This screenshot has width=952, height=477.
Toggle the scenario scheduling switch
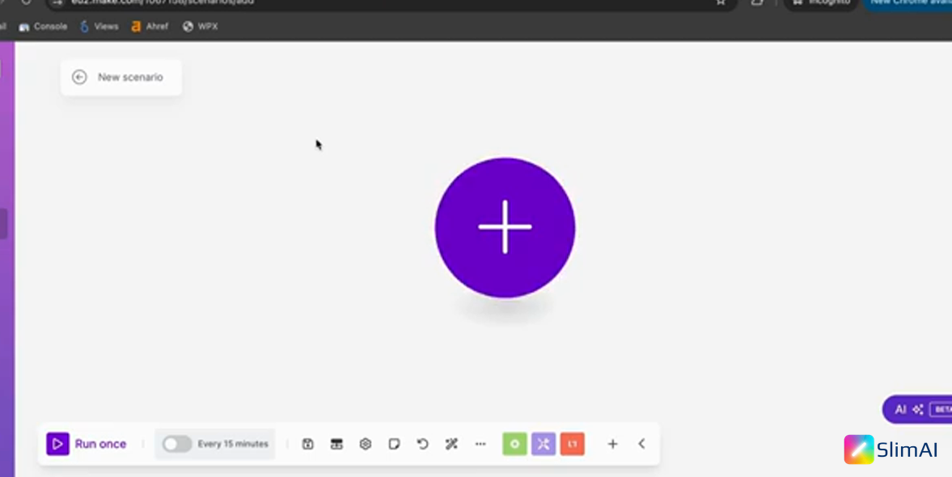176,444
